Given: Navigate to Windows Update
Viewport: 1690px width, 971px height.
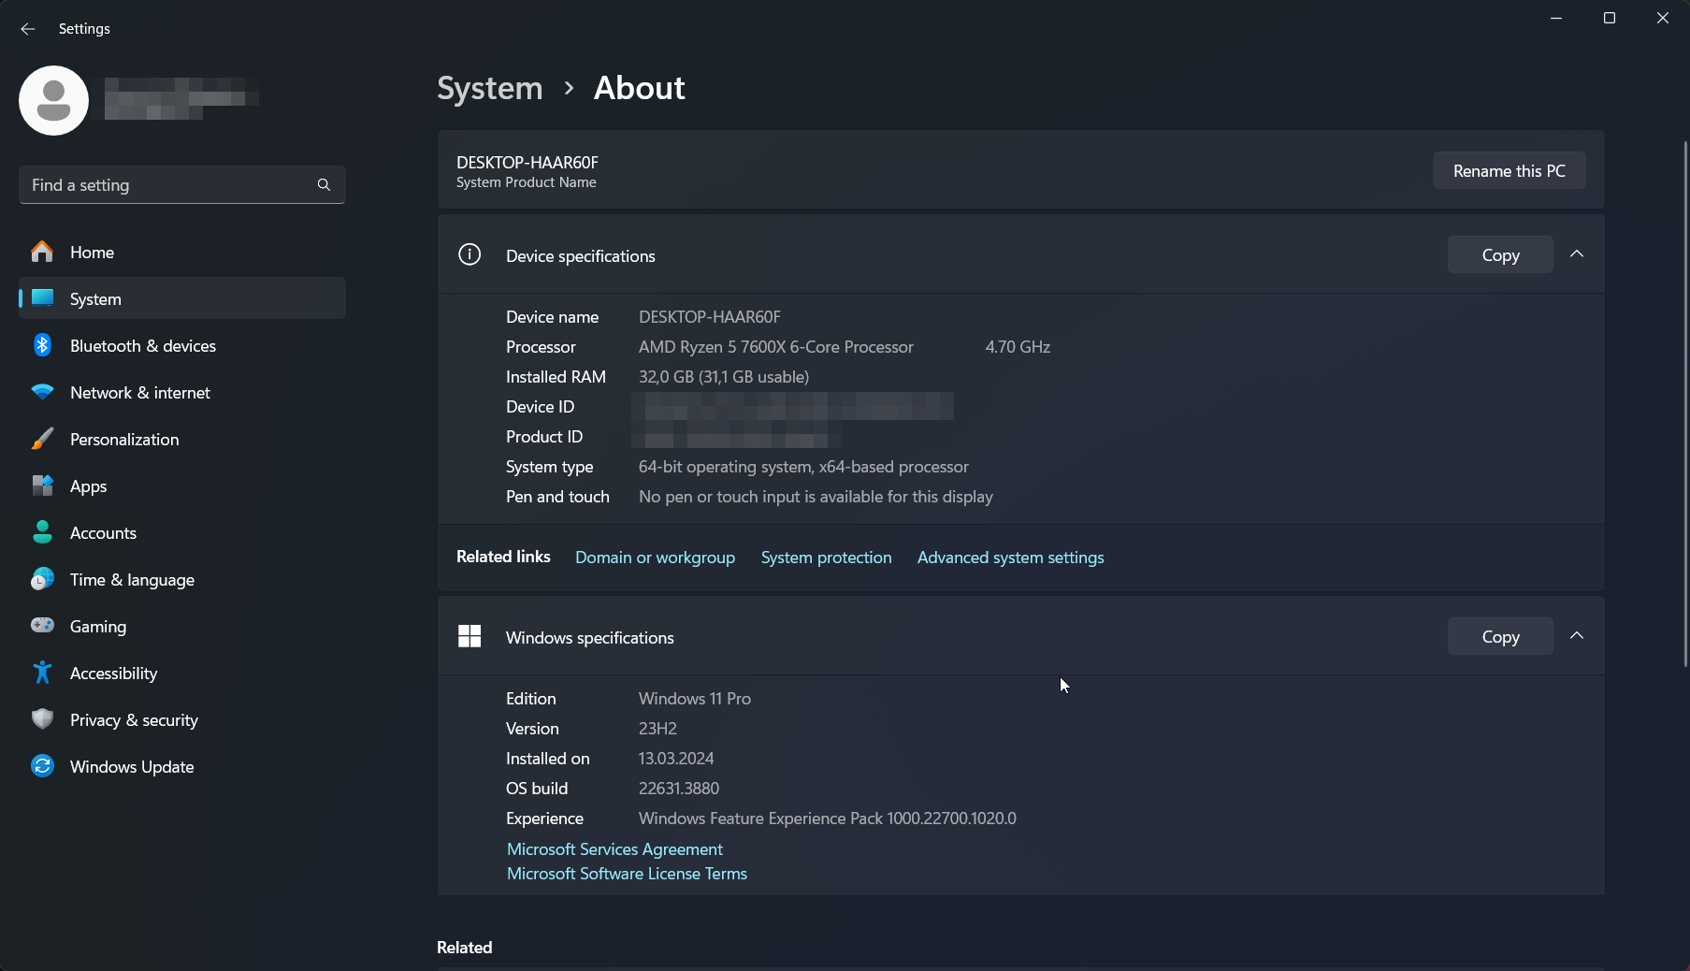Looking at the screenshot, I should point(182,766).
